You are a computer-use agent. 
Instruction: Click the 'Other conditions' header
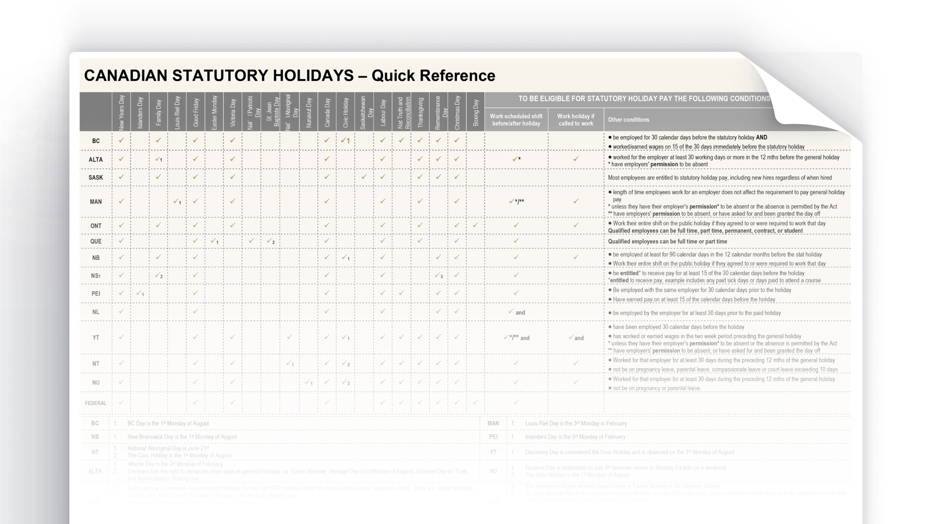[629, 120]
